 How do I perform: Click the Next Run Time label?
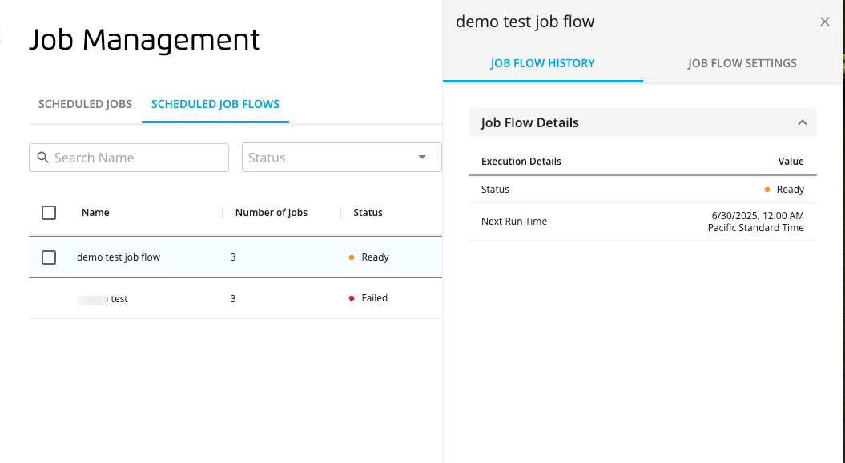pos(514,221)
